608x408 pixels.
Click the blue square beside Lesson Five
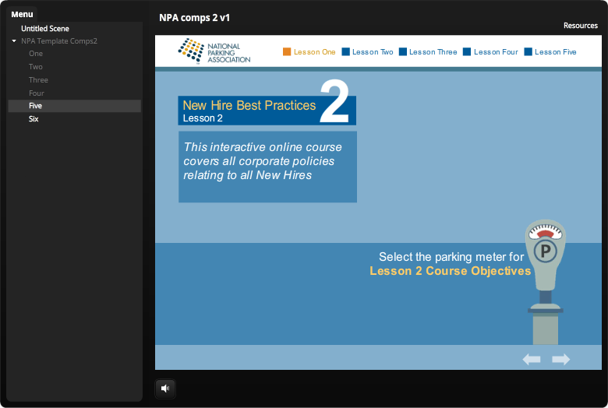tap(528, 52)
